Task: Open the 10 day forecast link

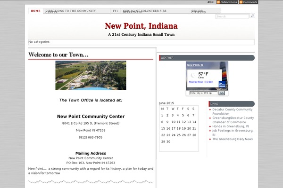Action: (x=209, y=82)
